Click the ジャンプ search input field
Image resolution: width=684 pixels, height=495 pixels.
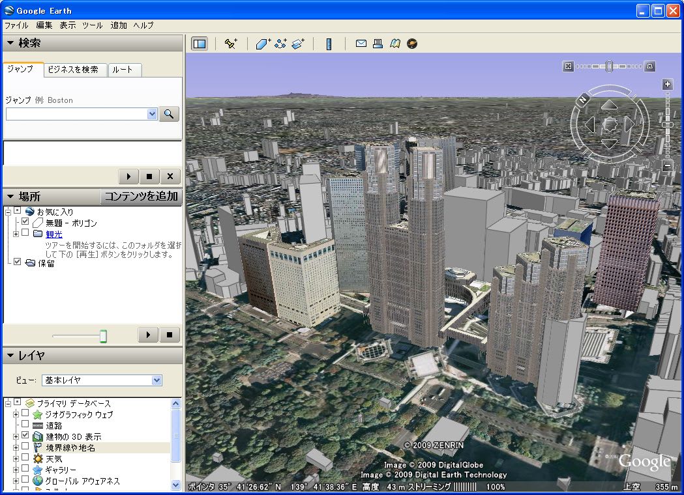[77, 114]
